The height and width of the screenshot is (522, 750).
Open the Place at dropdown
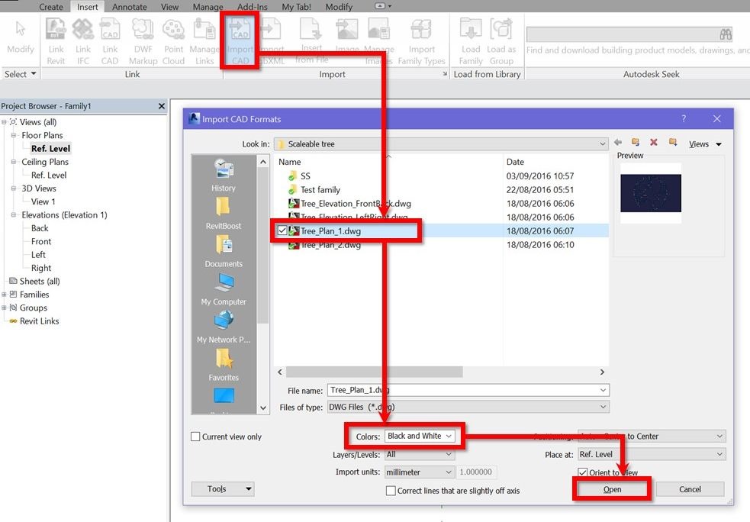tap(719, 454)
